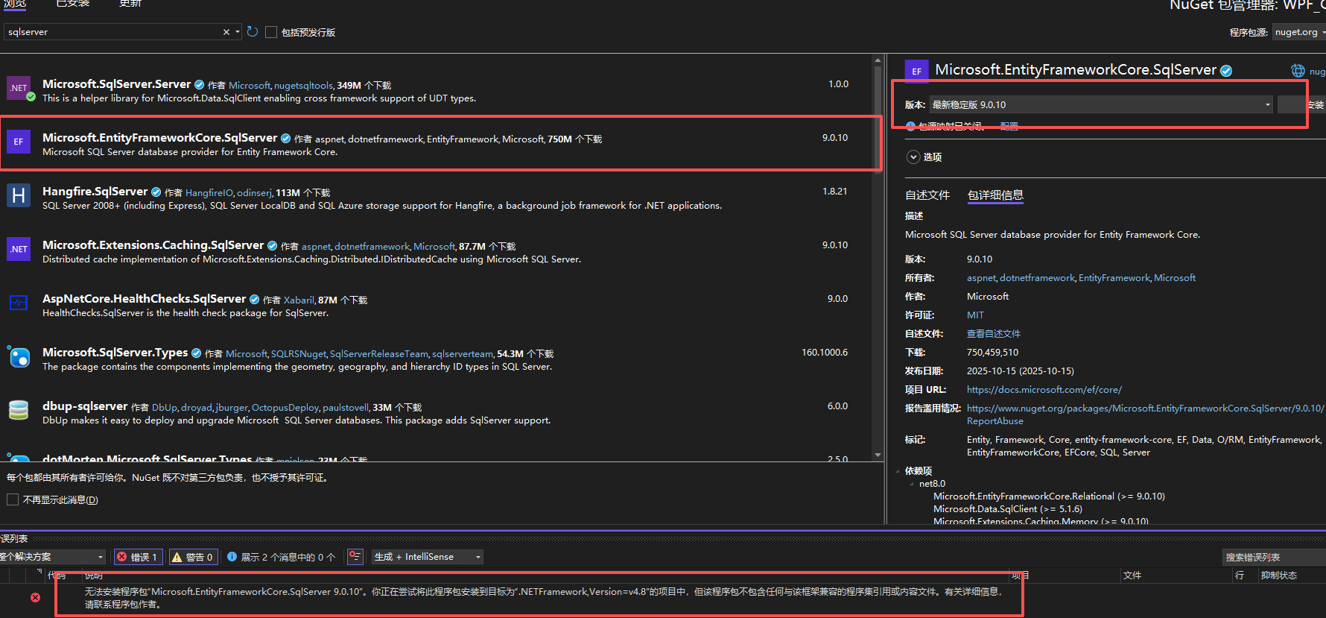Click verified badge beside Microsoft.SqlServer.Server
The height and width of the screenshot is (618, 1326).
(199, 85)
